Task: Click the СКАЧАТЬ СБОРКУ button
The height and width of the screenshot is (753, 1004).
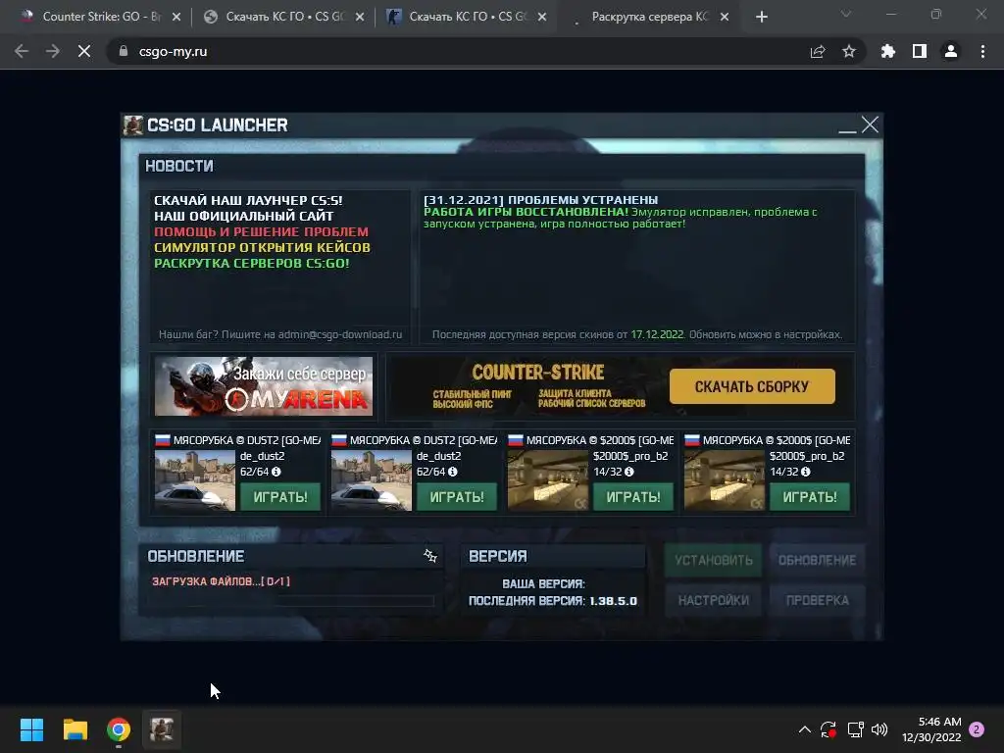Action: (752, 386)
